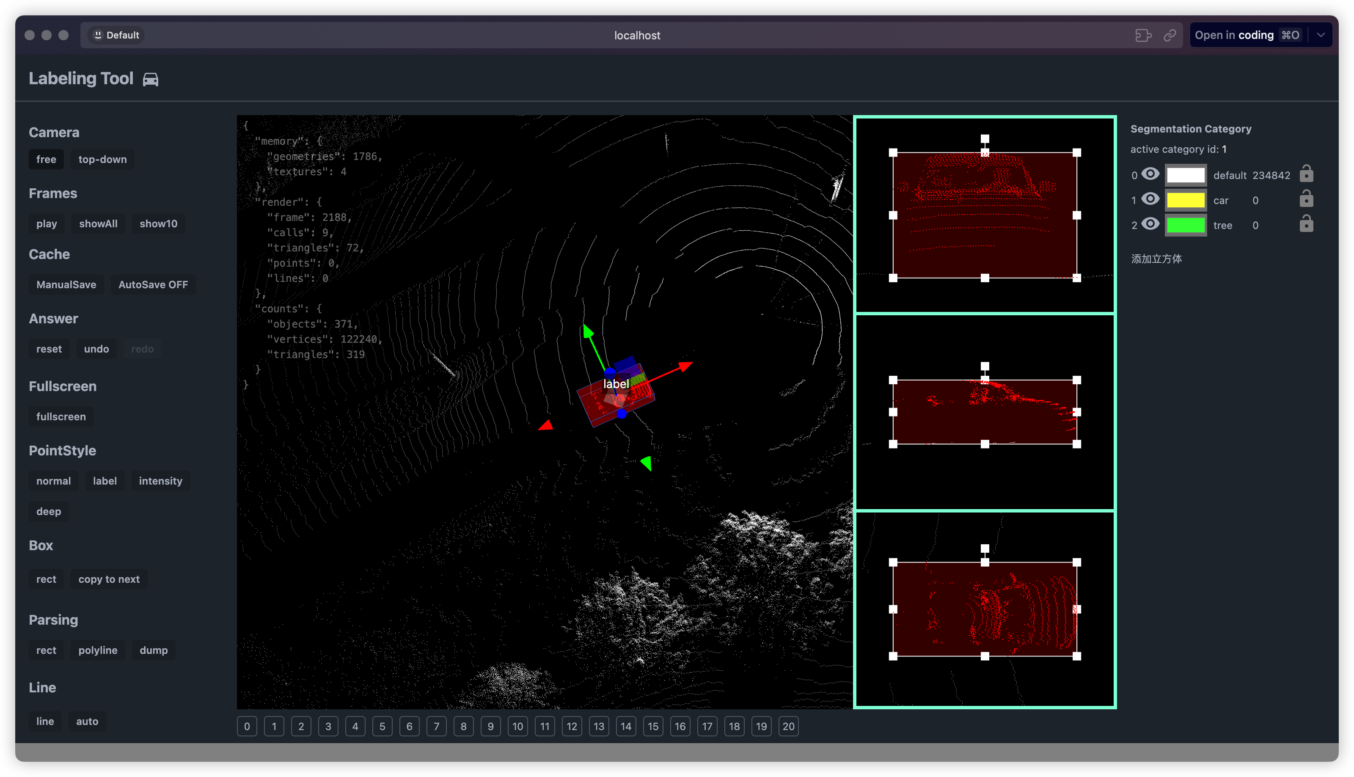This screenshot has height=777, width=1354.
Task: Click active category id text
Action: 1178,149
